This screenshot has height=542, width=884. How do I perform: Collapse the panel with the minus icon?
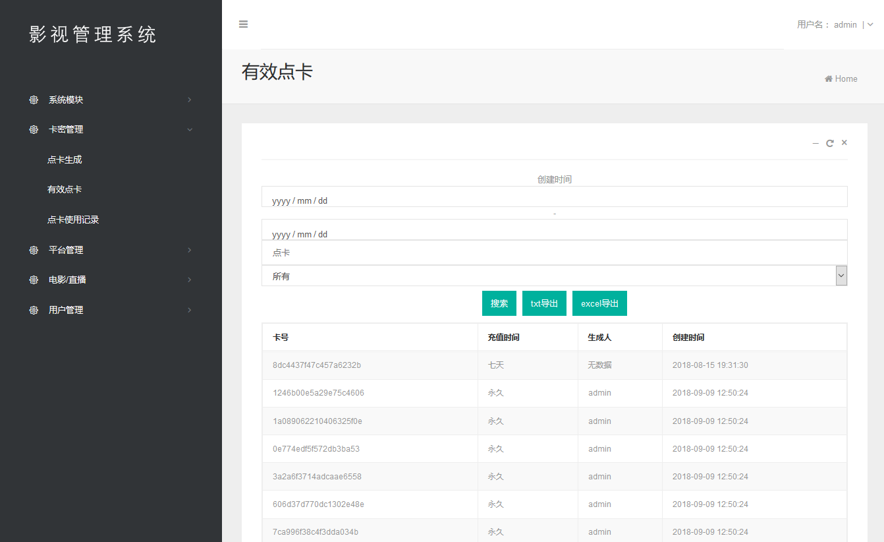point(815,143)
